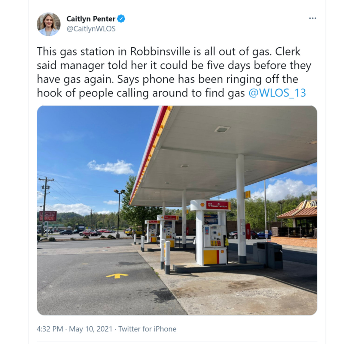347x344 pixels.
Task: Open the Twitter for iPhone source link
Action: point(148,329)
